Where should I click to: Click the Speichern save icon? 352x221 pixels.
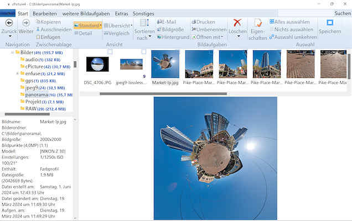coord(330,23)
